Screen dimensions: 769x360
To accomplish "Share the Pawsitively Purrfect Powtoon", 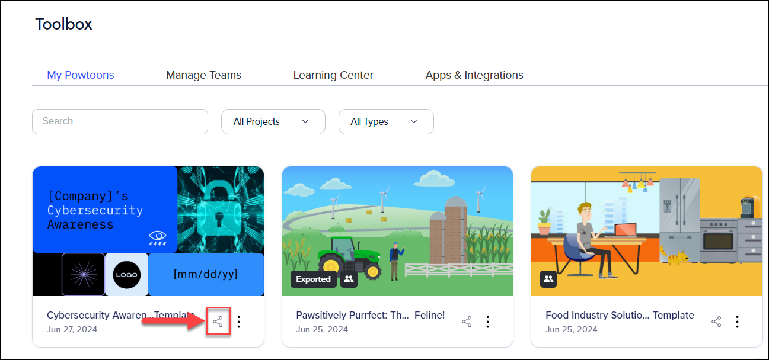I will [467, 321].
